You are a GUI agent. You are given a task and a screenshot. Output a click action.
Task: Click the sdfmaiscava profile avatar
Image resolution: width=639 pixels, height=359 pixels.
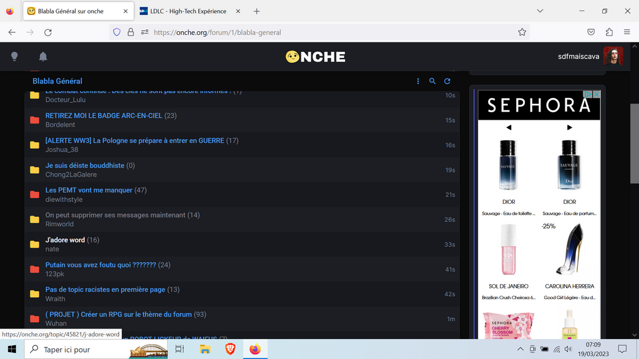613,56
